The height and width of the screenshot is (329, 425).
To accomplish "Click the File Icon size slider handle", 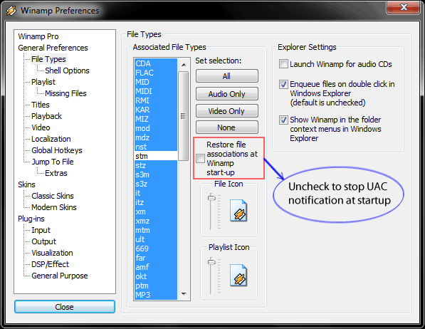I will pos(211,198).
